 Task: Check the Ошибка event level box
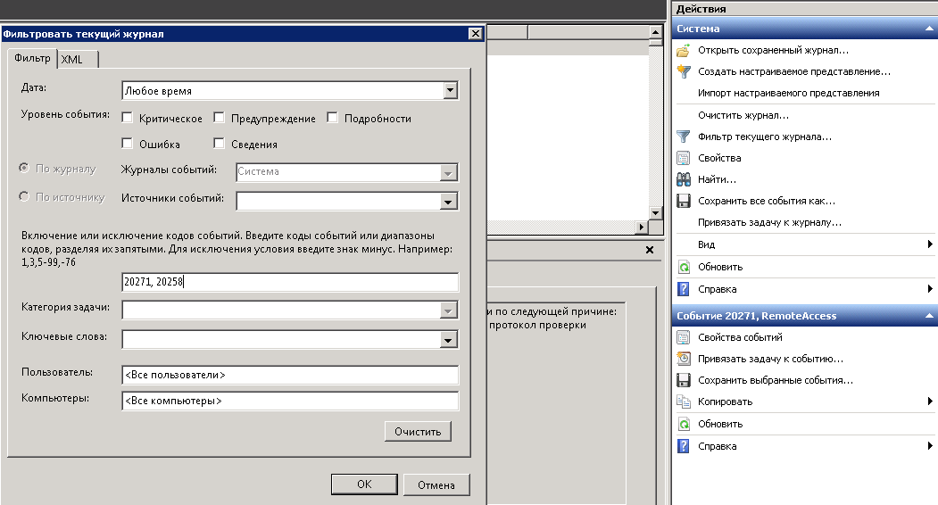(128, 144)
